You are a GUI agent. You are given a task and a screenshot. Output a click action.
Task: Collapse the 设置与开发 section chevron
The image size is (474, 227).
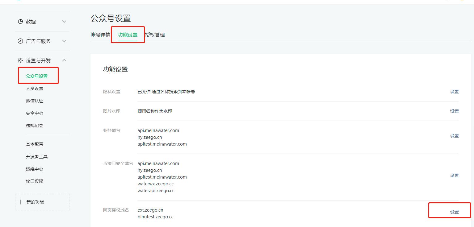[64, 60]
